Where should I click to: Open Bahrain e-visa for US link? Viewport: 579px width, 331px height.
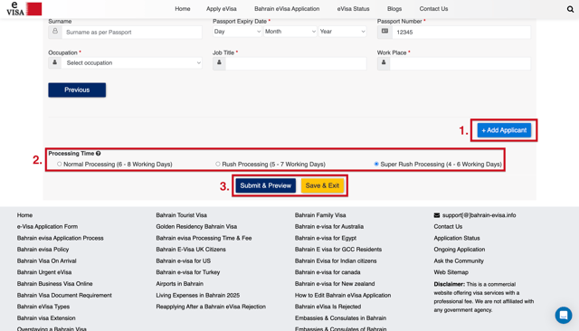click(x=183, y=260)
